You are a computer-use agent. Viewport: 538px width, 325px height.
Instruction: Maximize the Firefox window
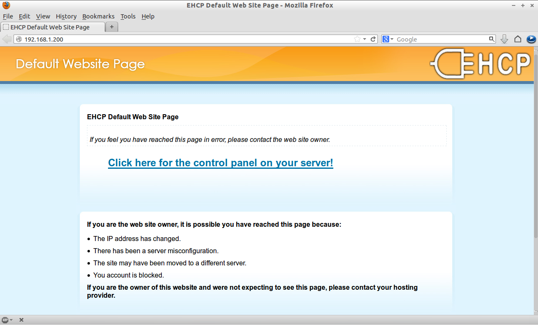[x=523, y=5]
